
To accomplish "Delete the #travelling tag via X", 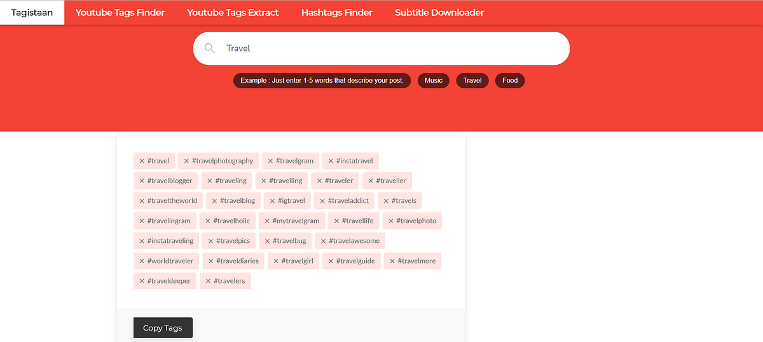I will pyautogui.click(x=264, y=181).
